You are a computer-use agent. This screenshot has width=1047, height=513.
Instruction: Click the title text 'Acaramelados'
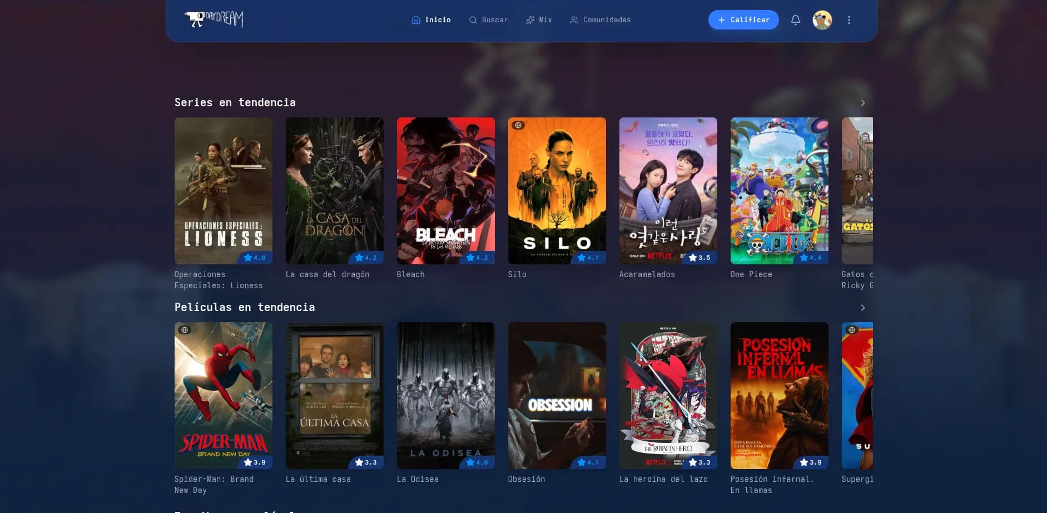pos(647,274)
